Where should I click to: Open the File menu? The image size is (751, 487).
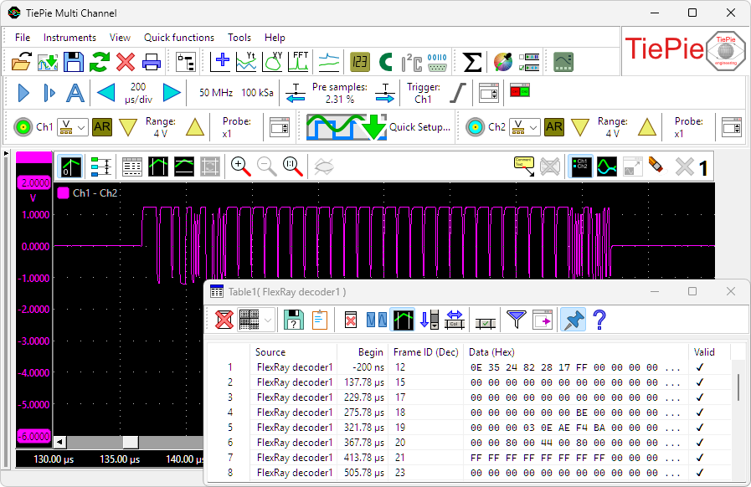pos(23,38)
